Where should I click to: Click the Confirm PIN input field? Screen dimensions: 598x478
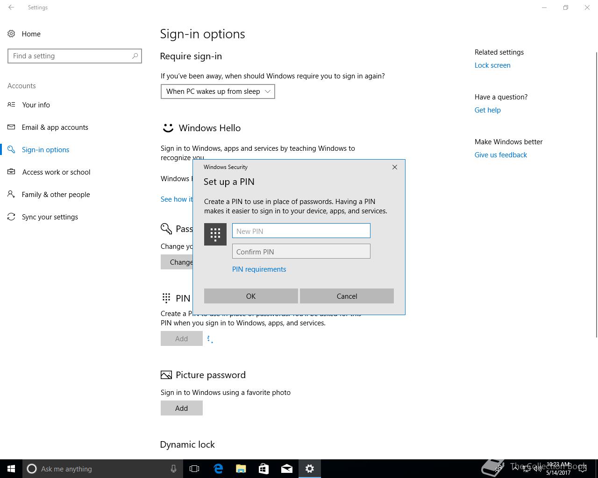click(x=301, y=251)
